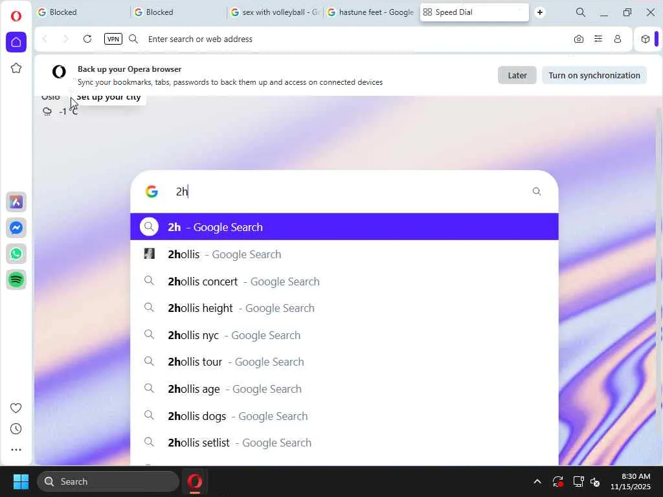Open Messenger in the sidebar
This screenshot has width=663, height=497.
16,228
